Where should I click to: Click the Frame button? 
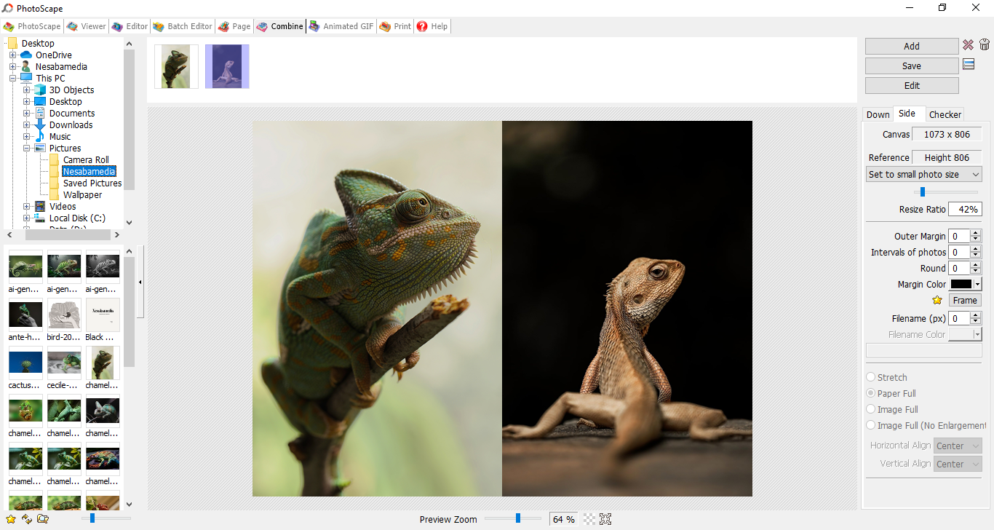pos(965,300)
